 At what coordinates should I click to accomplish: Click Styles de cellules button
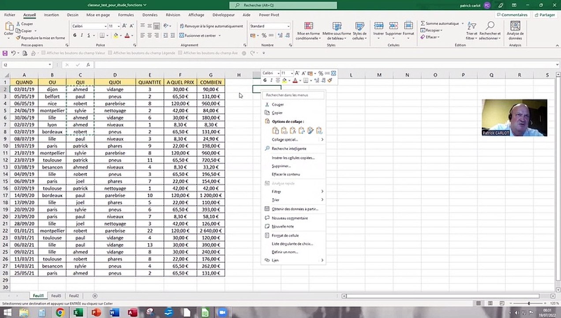359,30
